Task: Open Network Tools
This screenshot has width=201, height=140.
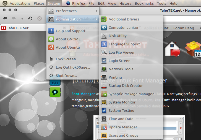Action: tap(121, 69)
